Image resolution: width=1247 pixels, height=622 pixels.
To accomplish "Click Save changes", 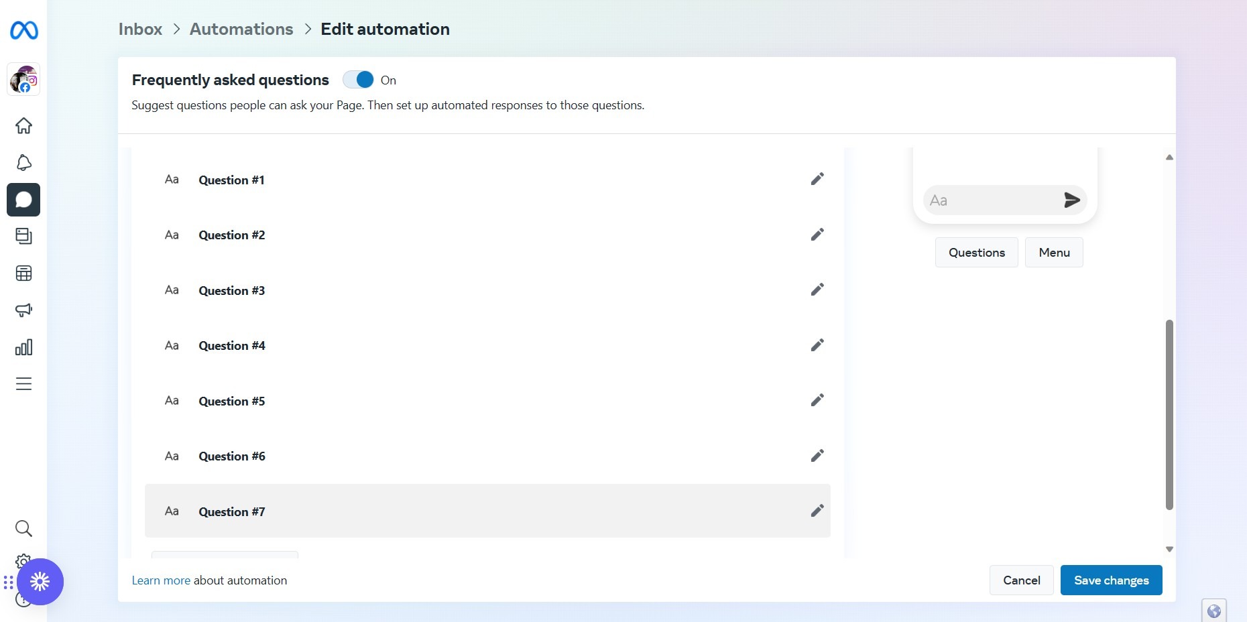I will pos(1111,580).
